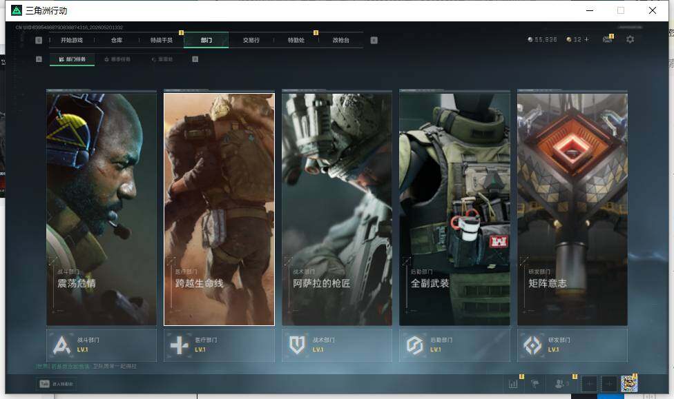Invite teammate using first plus slot
The height and width of the screenshot is (399, 674).
point(589,384)
